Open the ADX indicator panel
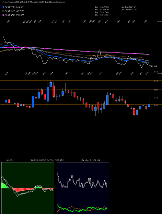This screenshot has width=162, height=214. tap(83, 188)
